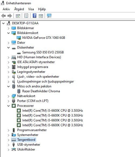Viewport: 135px width, 157px height.
Task: Expand the Nätverkskort category
Action: [x=9, y=96]
